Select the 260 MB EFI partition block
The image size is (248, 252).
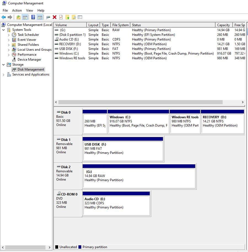click(95, 122)
